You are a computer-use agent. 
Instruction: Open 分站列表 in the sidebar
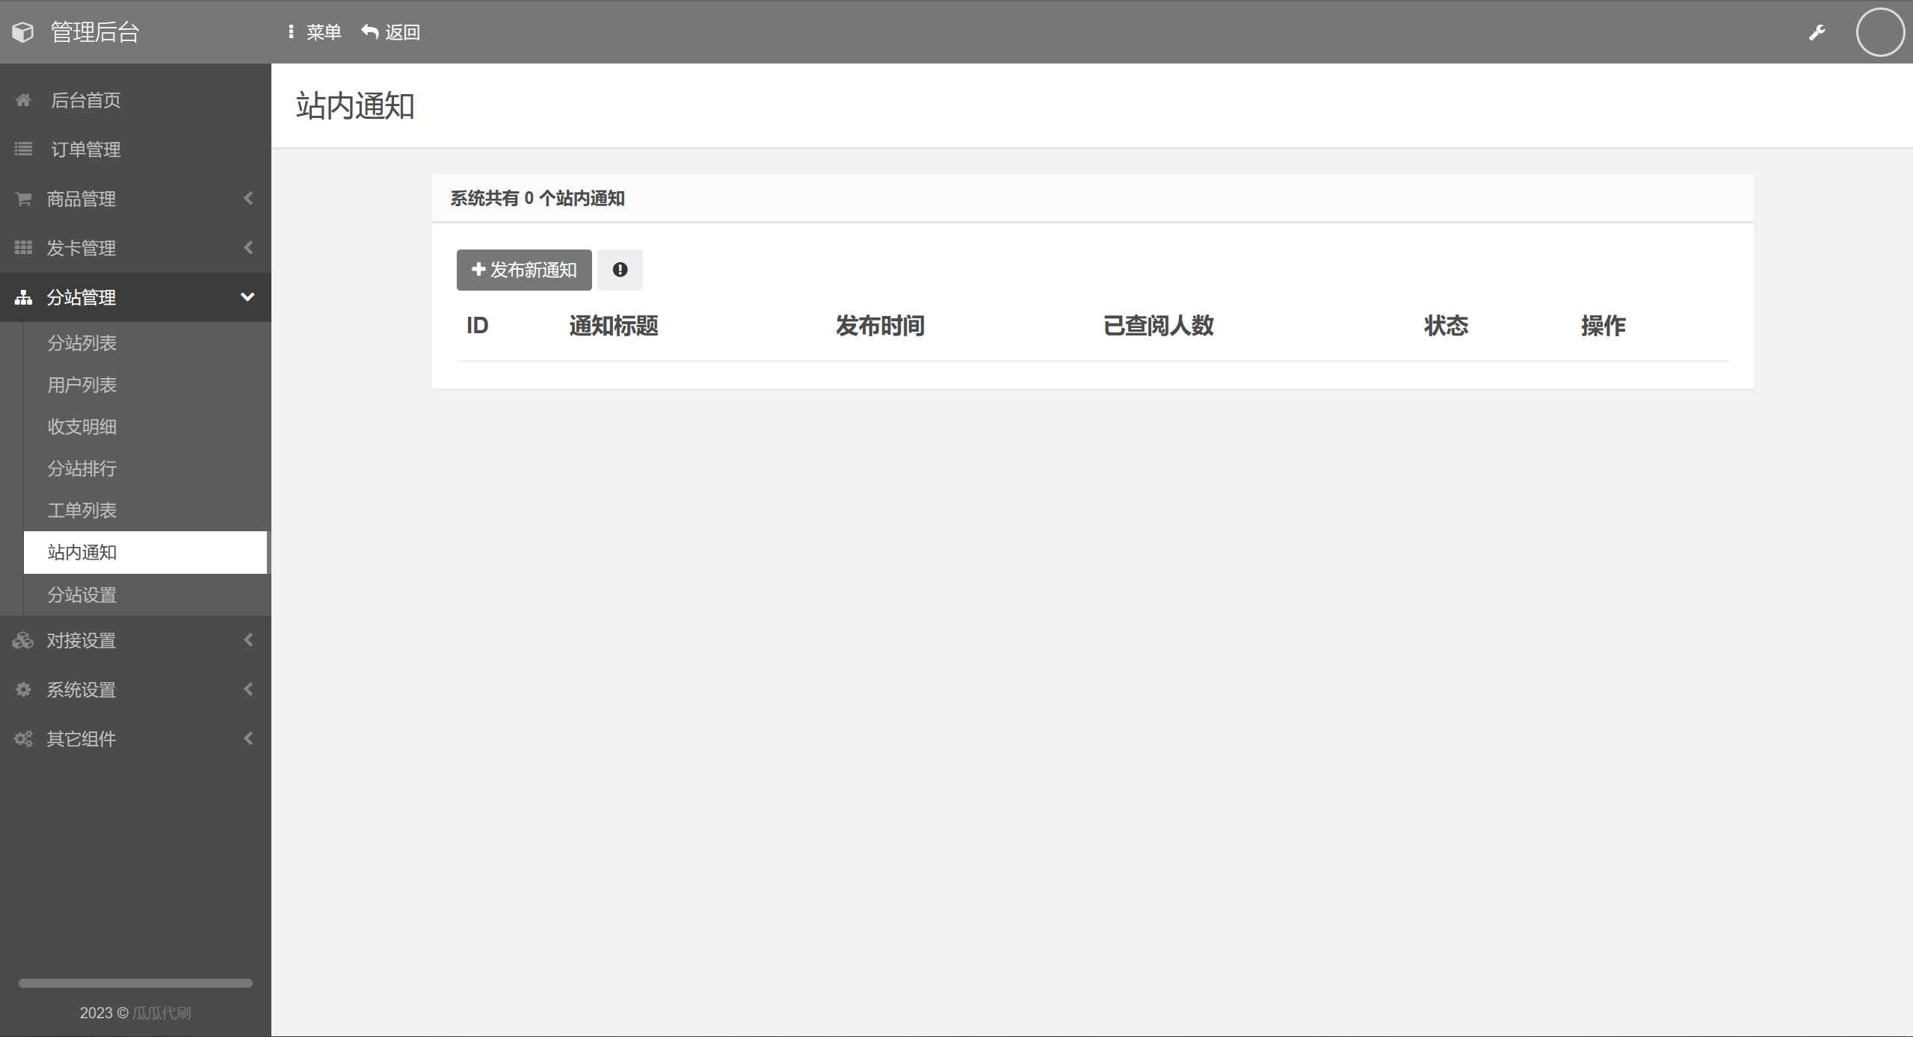[82, 343]
